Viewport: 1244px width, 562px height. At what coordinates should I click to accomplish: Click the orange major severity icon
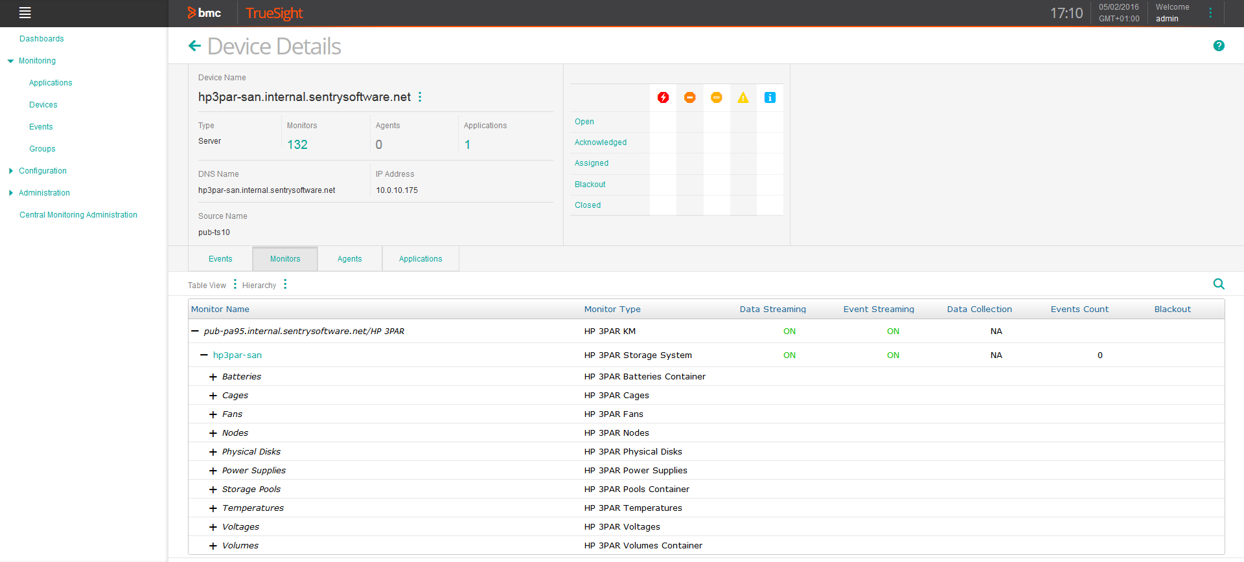click(689, 98)
